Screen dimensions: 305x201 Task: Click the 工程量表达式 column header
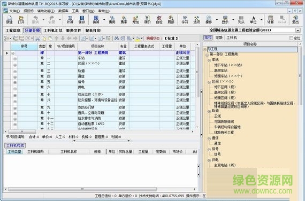click(x=144, y=47)
